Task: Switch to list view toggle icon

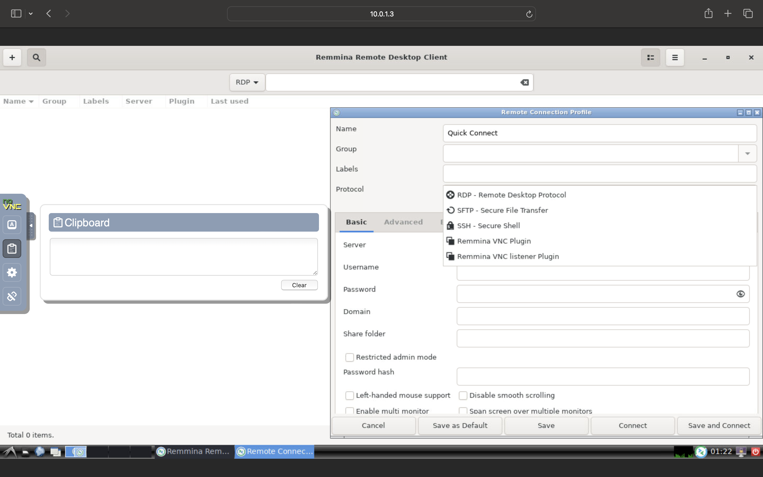Action: pyautogui.click(x=650, y=58)
